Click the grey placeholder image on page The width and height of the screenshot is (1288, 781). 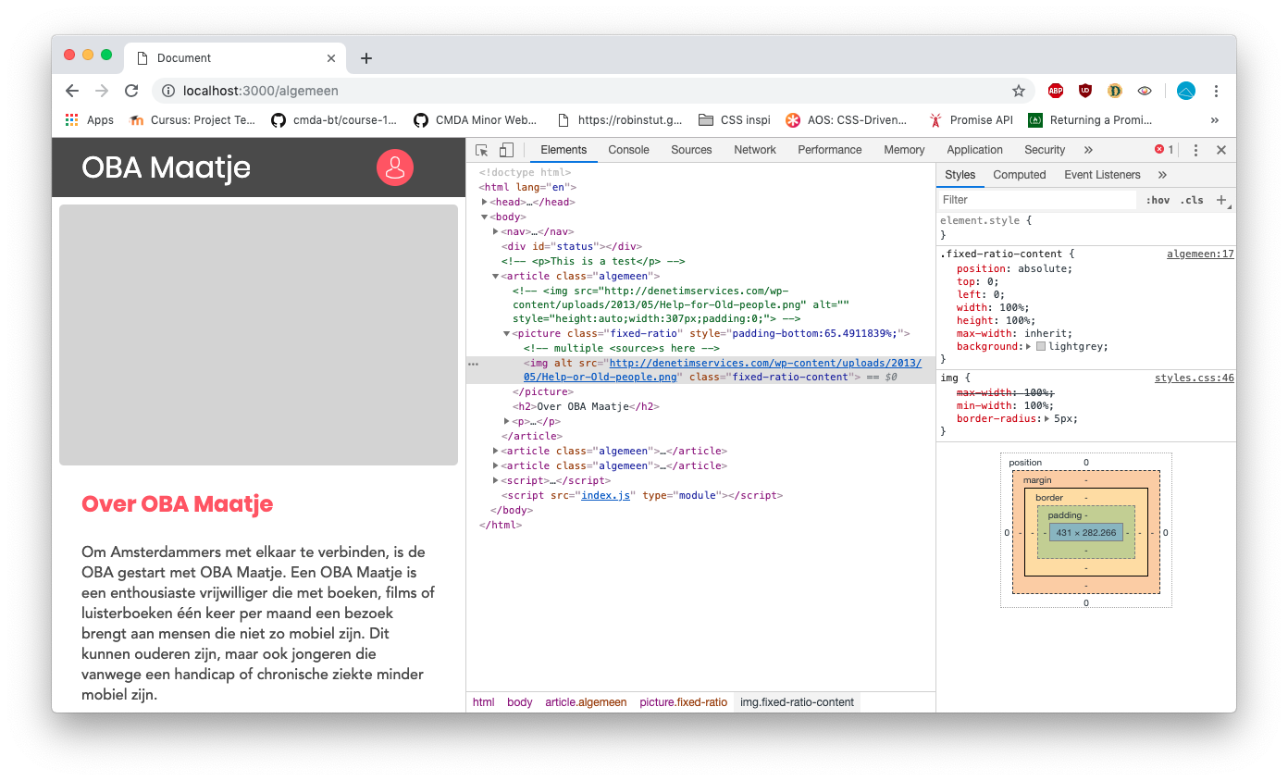(x=258, y=335)
